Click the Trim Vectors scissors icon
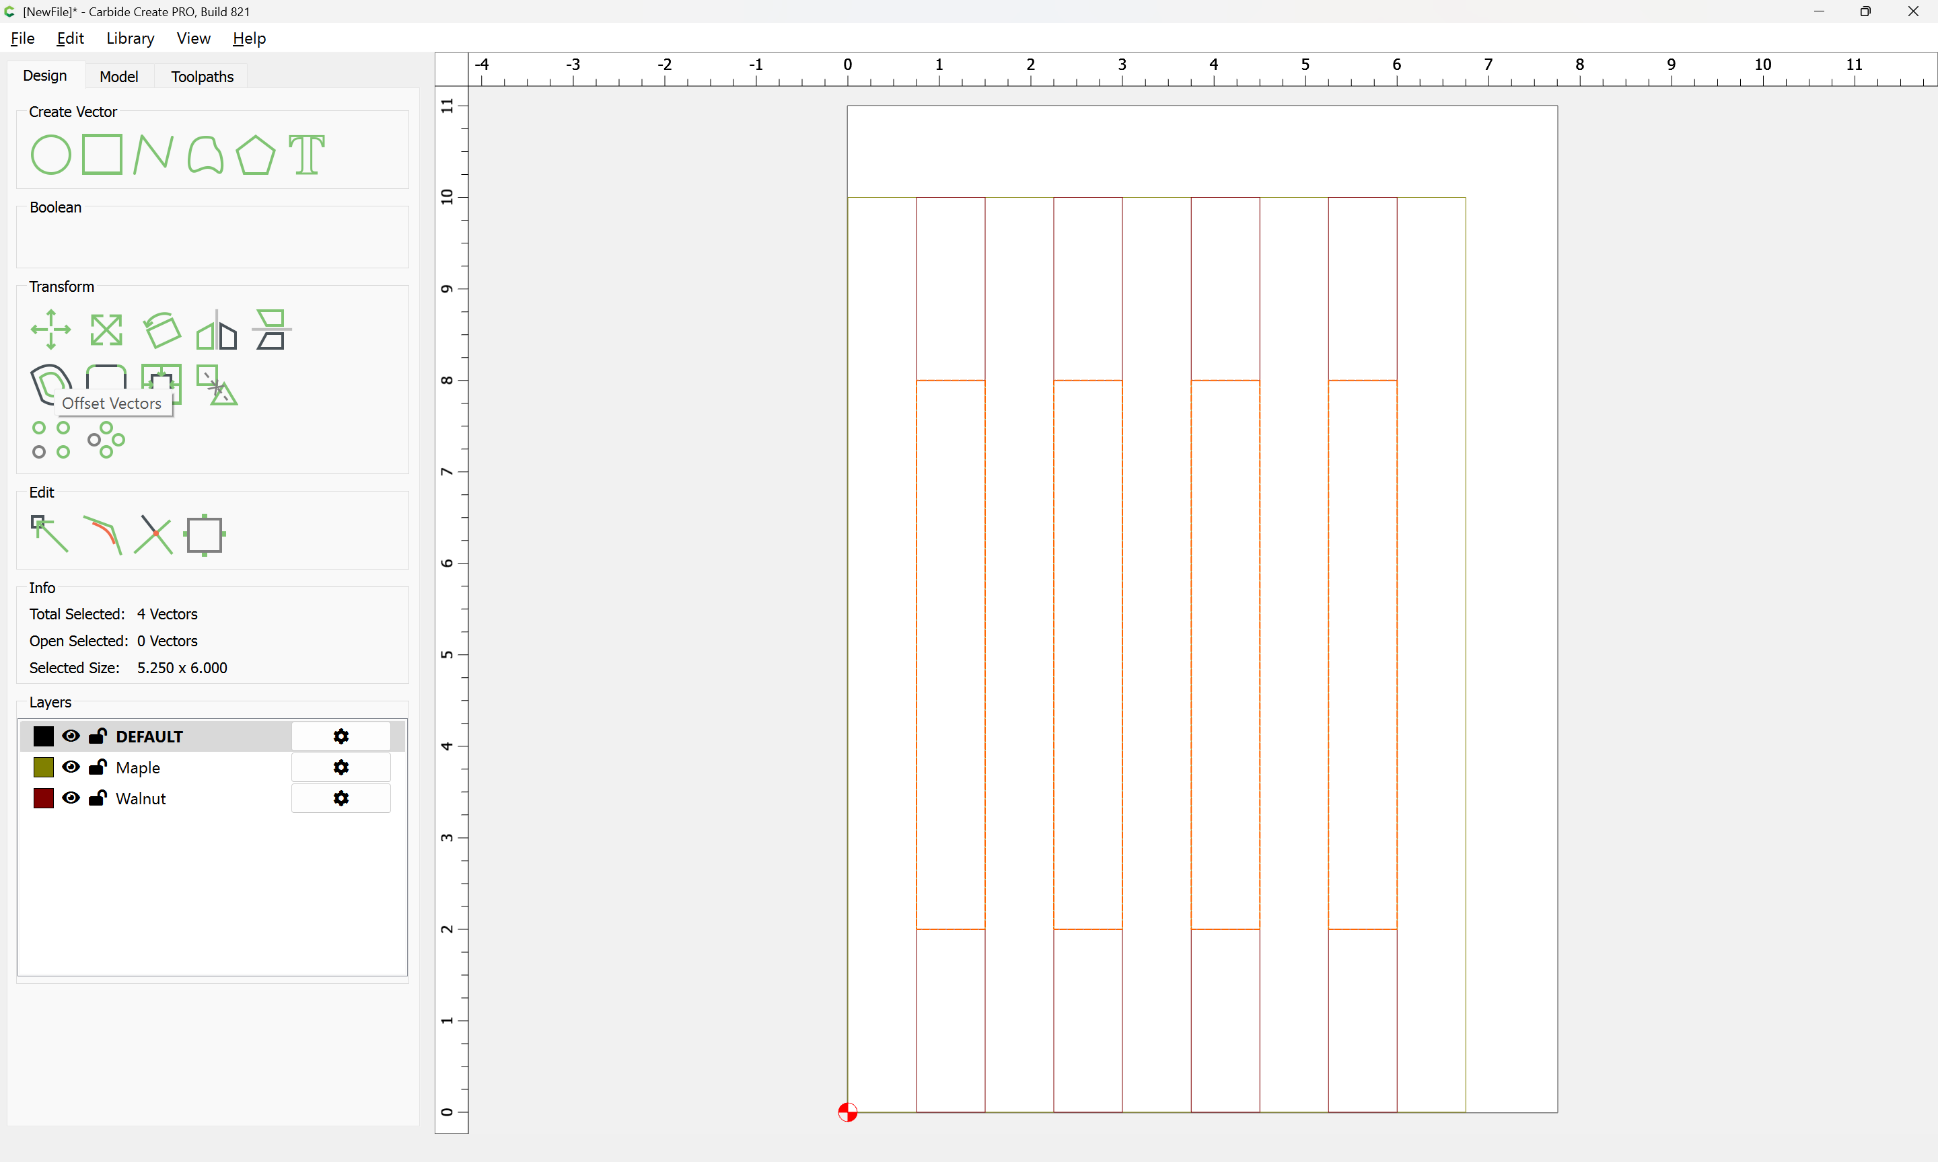Screen dimensions: 1938x1162 (153, 534)
